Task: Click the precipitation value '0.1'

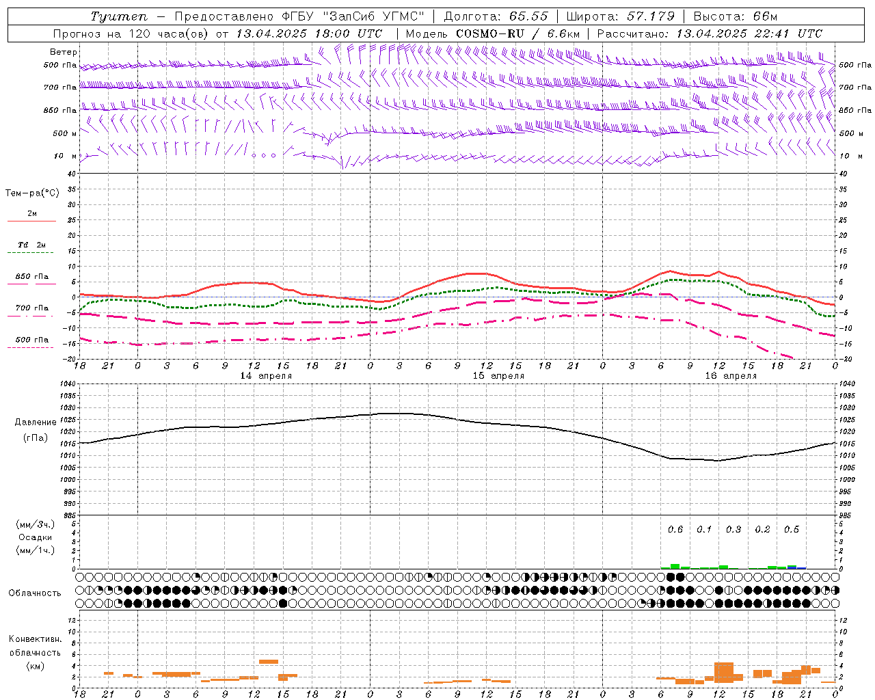Action: pos(704,530)
